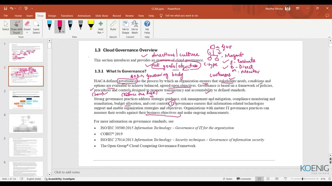Click the Redo icon in title bar
Screen dimensions: 332x186
tap(20, 9)
